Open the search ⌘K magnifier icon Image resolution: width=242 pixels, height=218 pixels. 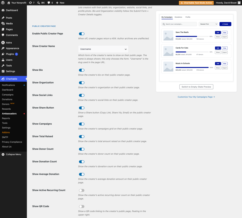(x=38, y=3)
